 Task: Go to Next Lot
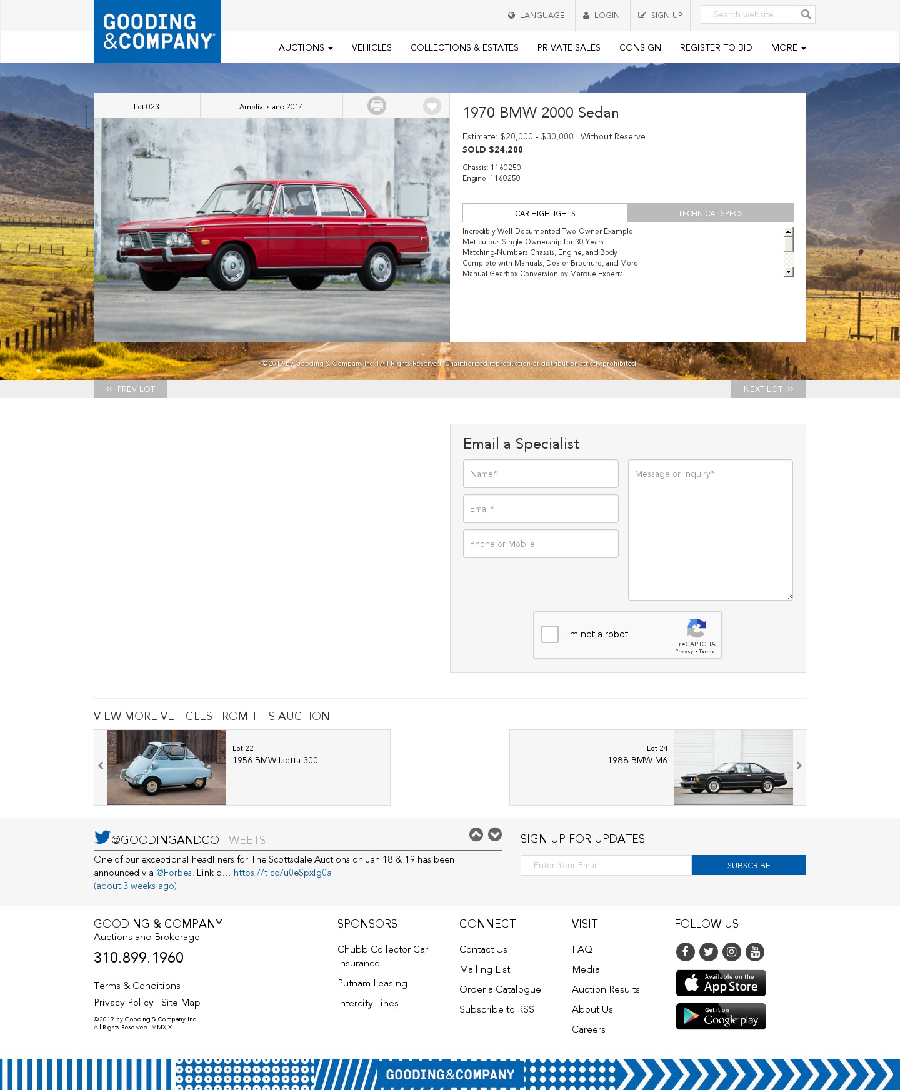tap(769, 389)
